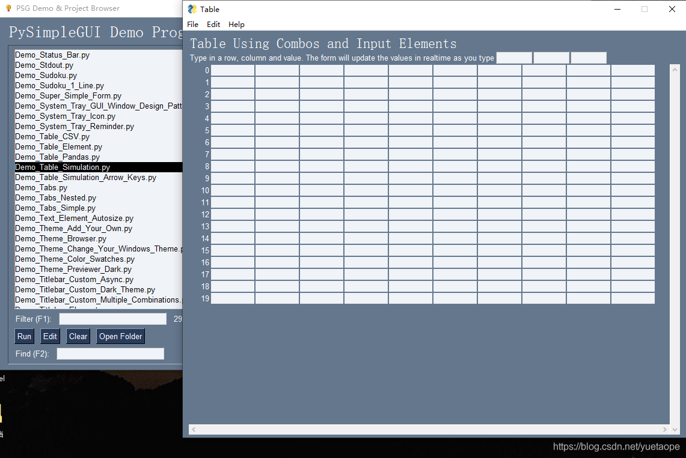686x458 pixels.
Task: Click the first row-entry input box after instructions
Action: [x=515, y=58]
